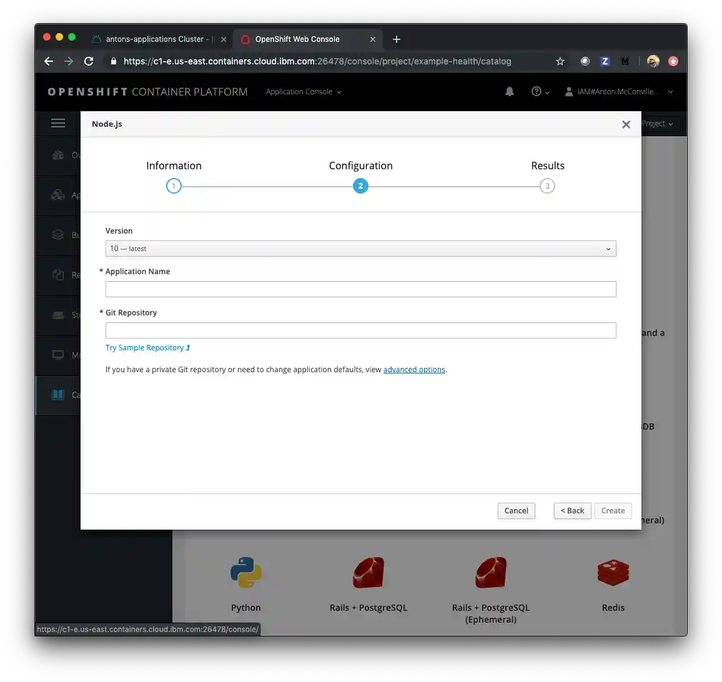Expand the Project dropdown
This screenshot has height=682, width=722.
point(658,123)
